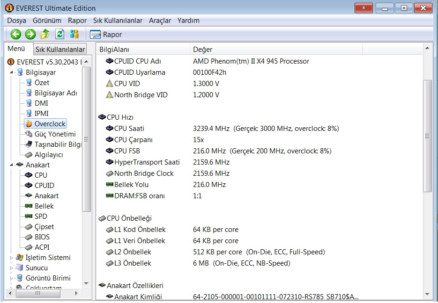Expand the Sunucu tree node
The image size is (438, 303).
point(11,268)
